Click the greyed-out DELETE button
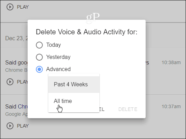 [128, 109]
